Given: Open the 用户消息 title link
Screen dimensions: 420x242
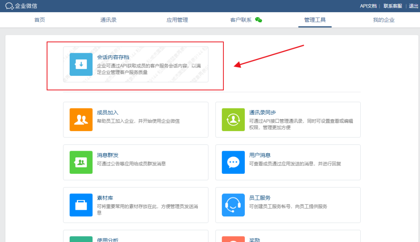Looking at the screenshot, I should point(260,155).
